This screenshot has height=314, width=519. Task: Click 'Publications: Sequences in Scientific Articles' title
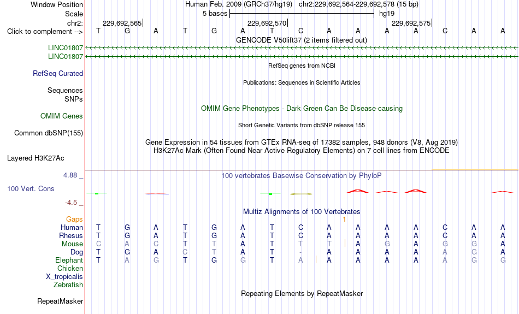point(302,82)
